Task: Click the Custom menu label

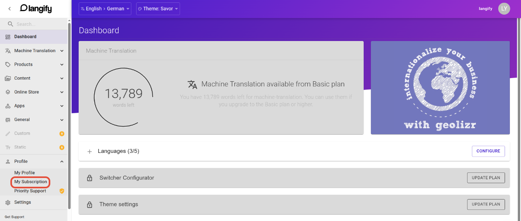Action: [22, 133]
